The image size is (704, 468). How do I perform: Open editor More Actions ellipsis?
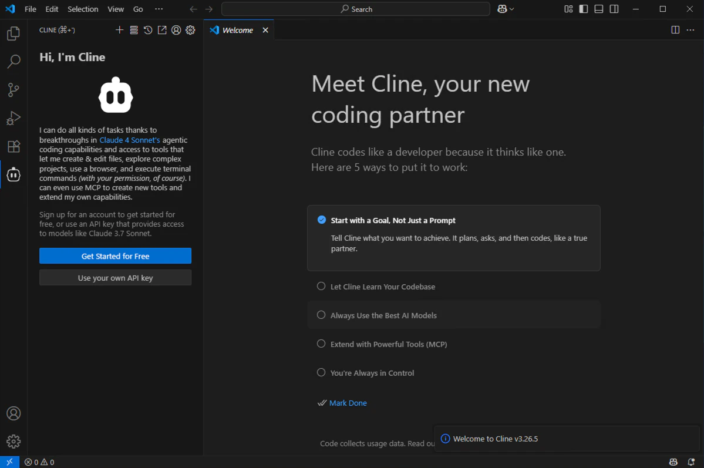tap(690, 29)
